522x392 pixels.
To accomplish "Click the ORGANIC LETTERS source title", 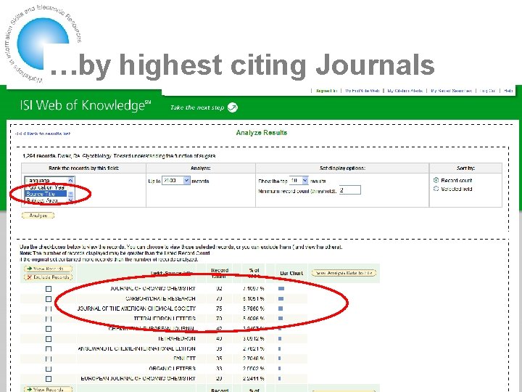I will coord(172,369).
